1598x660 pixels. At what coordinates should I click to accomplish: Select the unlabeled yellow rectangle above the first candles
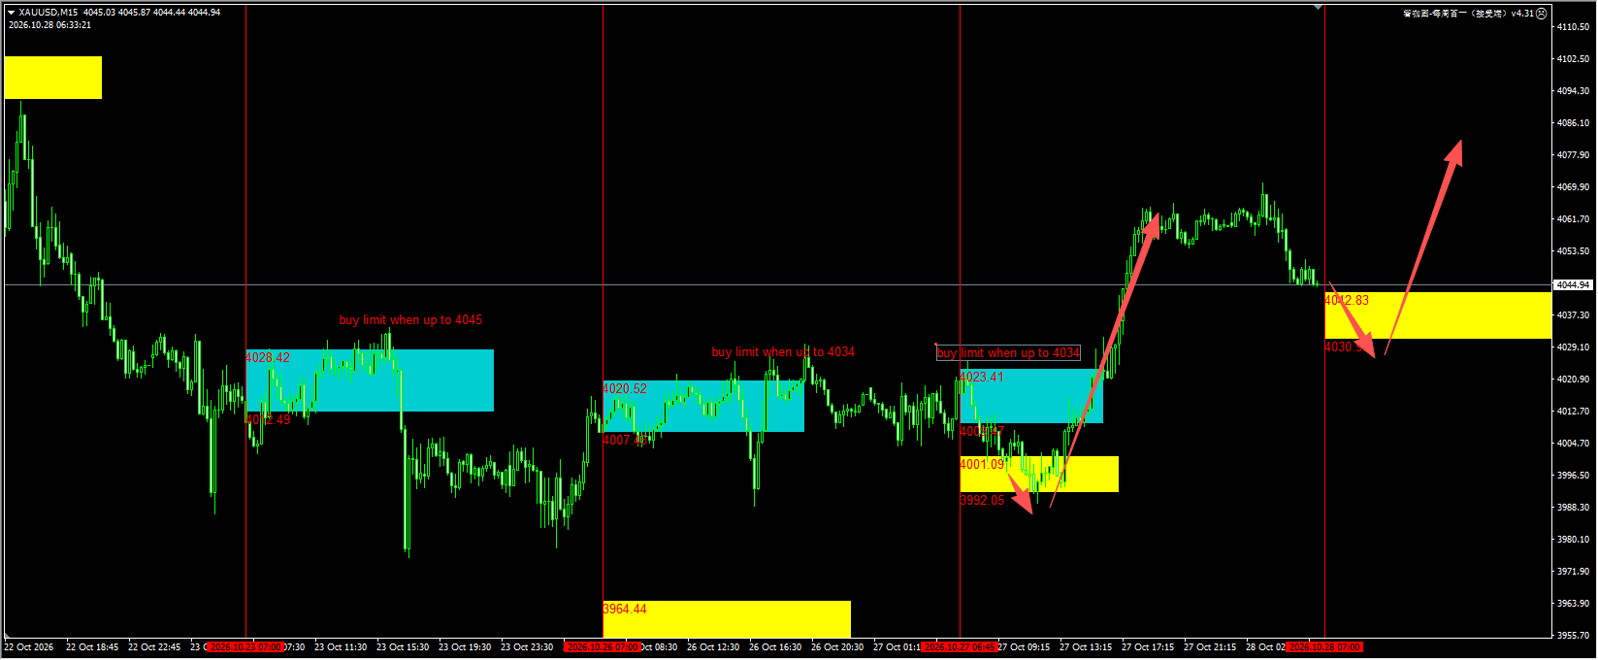coord(53,78)
